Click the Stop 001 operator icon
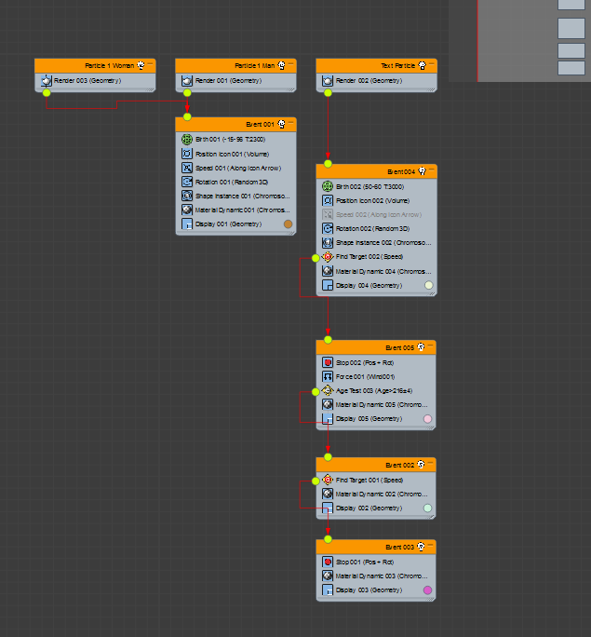The height and width of the screenshot is (637, 591). pos(328,562)
